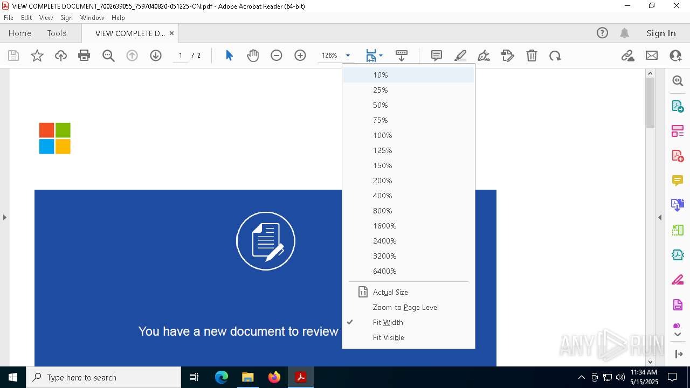Choose Actual Size option

coord(409,292)
